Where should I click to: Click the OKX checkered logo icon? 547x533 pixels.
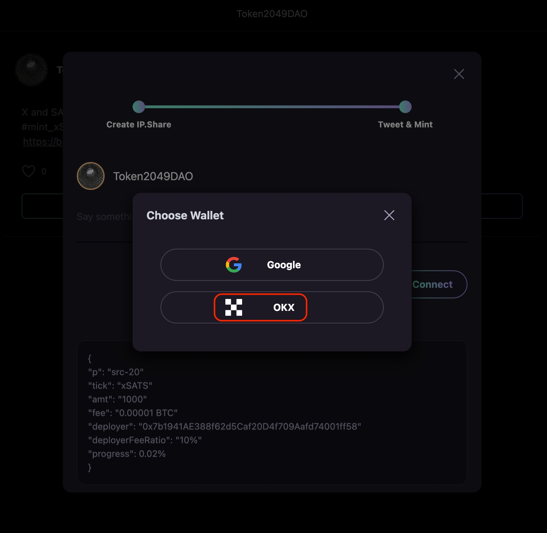click(x=234, y=307)
